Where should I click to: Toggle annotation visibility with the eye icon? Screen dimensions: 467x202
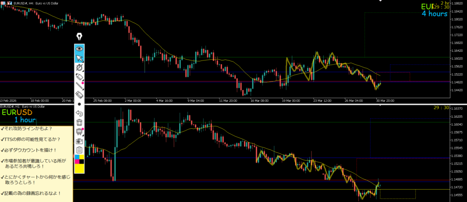coord(79,48)
